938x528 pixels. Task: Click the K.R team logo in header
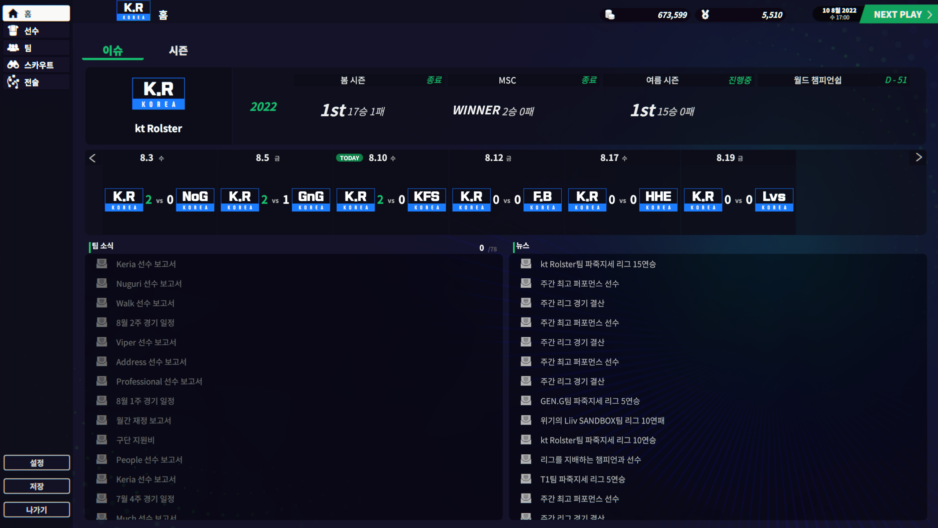point(133,10)
